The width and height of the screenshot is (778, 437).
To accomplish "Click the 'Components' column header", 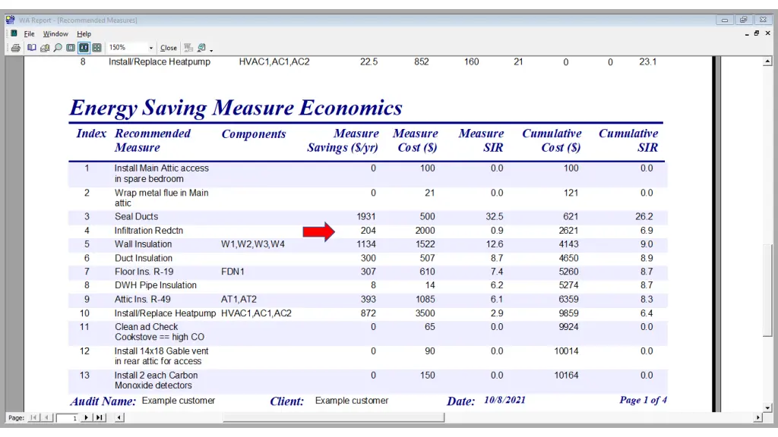I will (254, 134).
